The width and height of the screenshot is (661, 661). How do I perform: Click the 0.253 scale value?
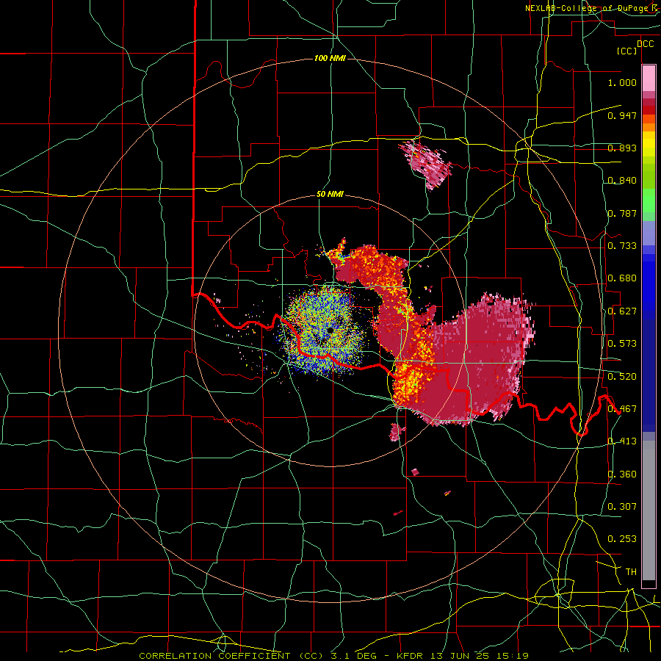coord(622,539)
